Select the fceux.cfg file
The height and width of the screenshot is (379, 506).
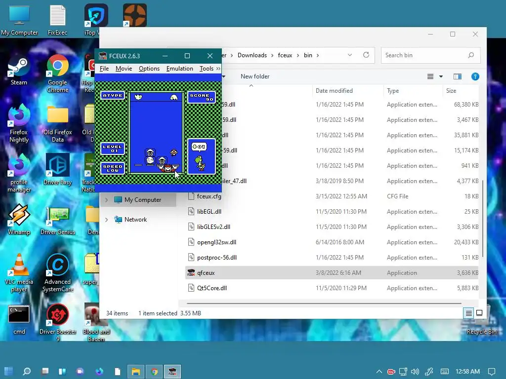[x=333, y=196]
